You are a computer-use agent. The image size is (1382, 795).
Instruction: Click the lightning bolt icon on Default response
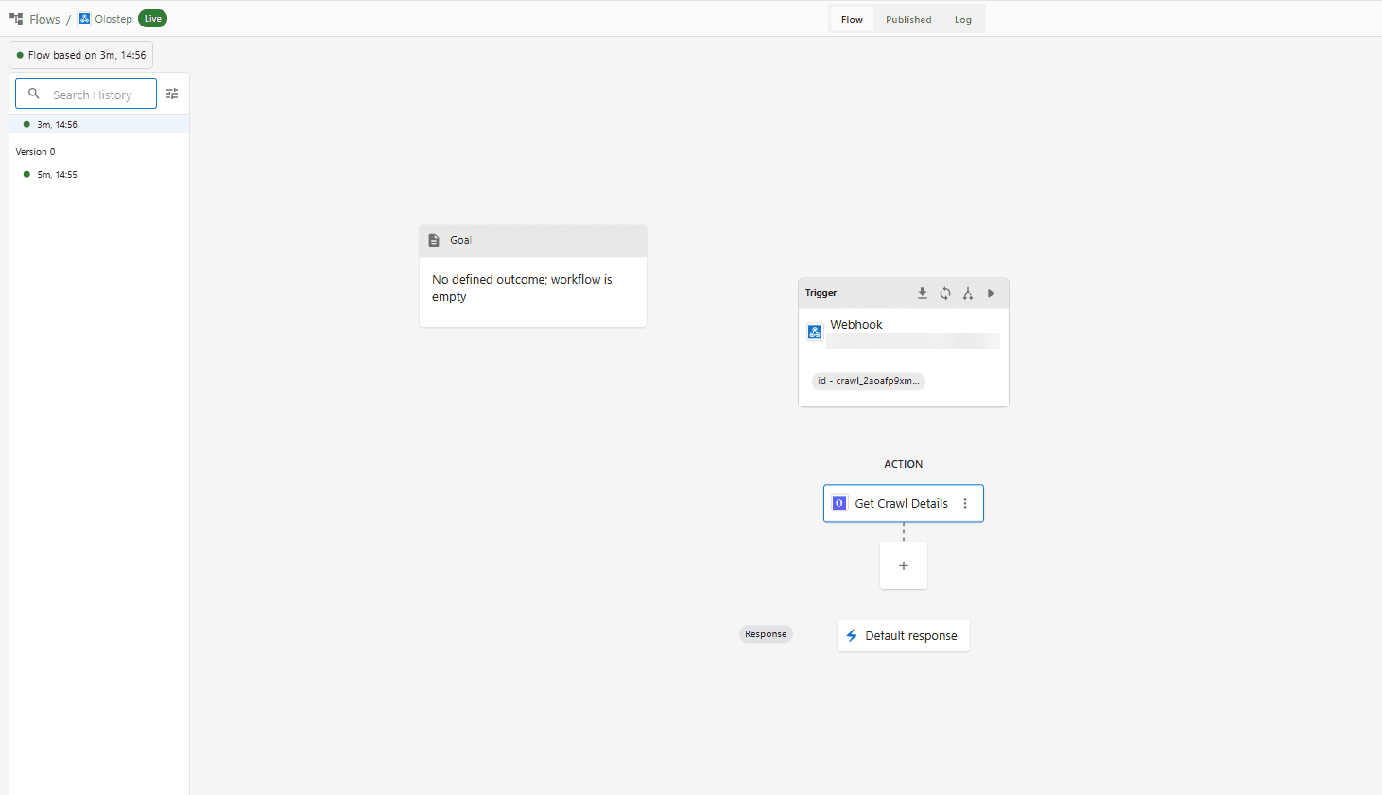[x=852, y=636]
